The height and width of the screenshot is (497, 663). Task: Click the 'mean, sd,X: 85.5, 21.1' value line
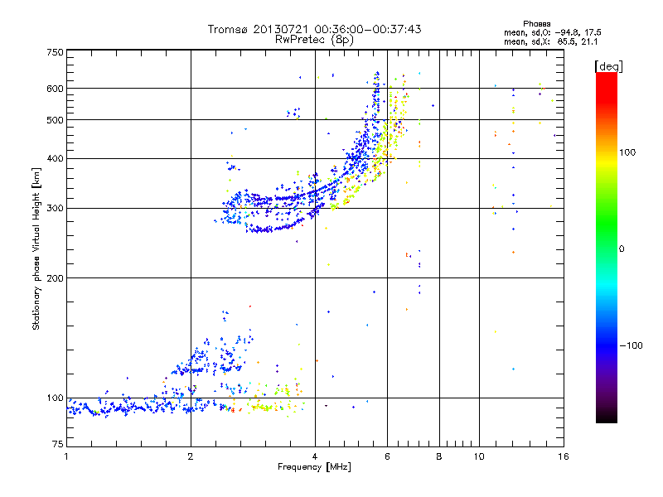coord(550,41)
